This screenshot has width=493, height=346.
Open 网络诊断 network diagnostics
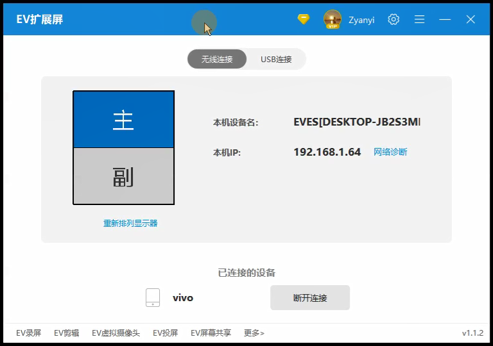[390, 152]
